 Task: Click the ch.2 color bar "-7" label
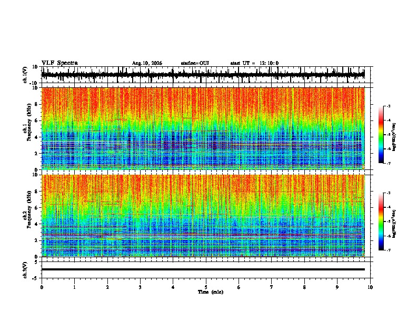[388, 250]
